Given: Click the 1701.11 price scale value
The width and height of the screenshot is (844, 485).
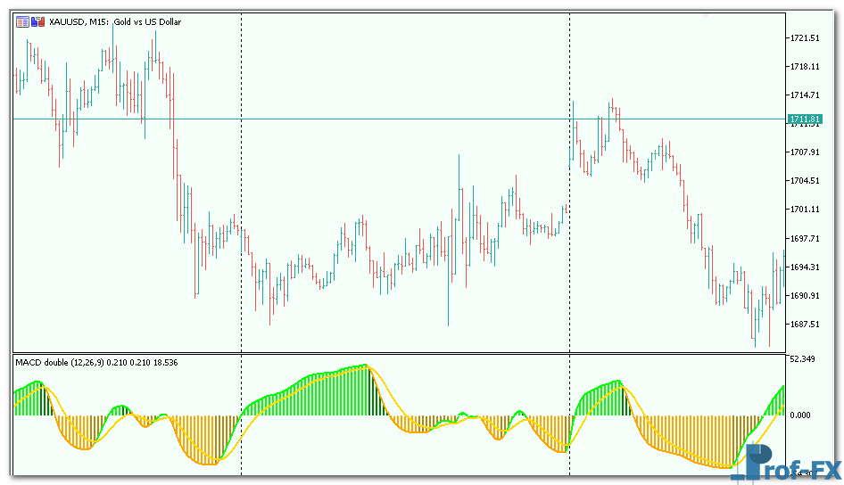Looking at the screenshot, I should click(804, 210).
